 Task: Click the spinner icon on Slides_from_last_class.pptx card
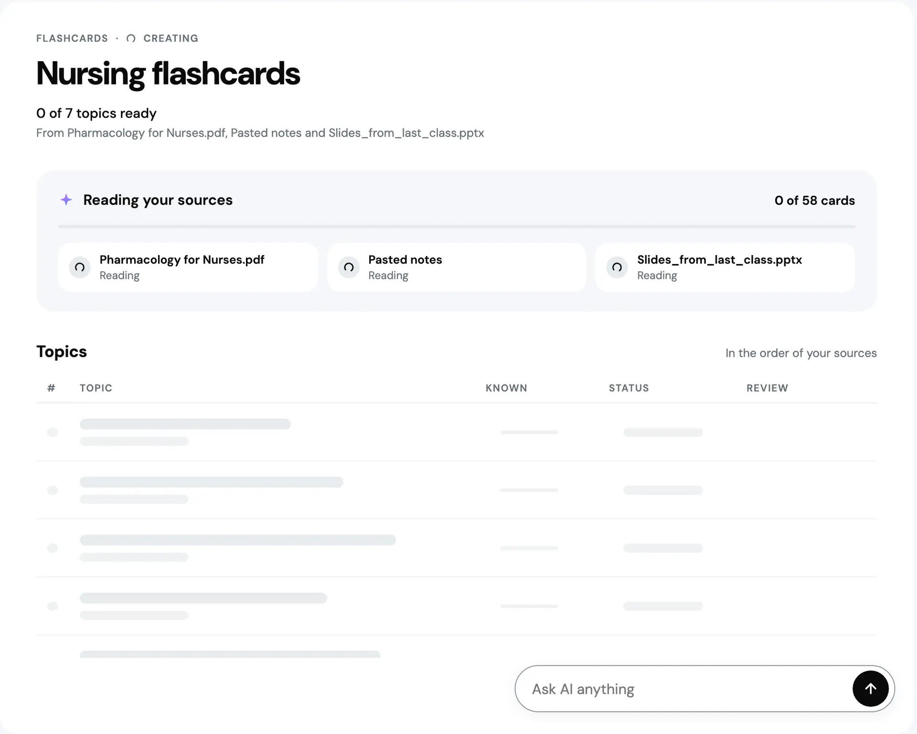pos(617,267)
